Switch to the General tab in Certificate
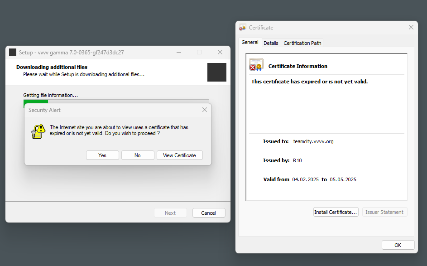 [249, 42]
